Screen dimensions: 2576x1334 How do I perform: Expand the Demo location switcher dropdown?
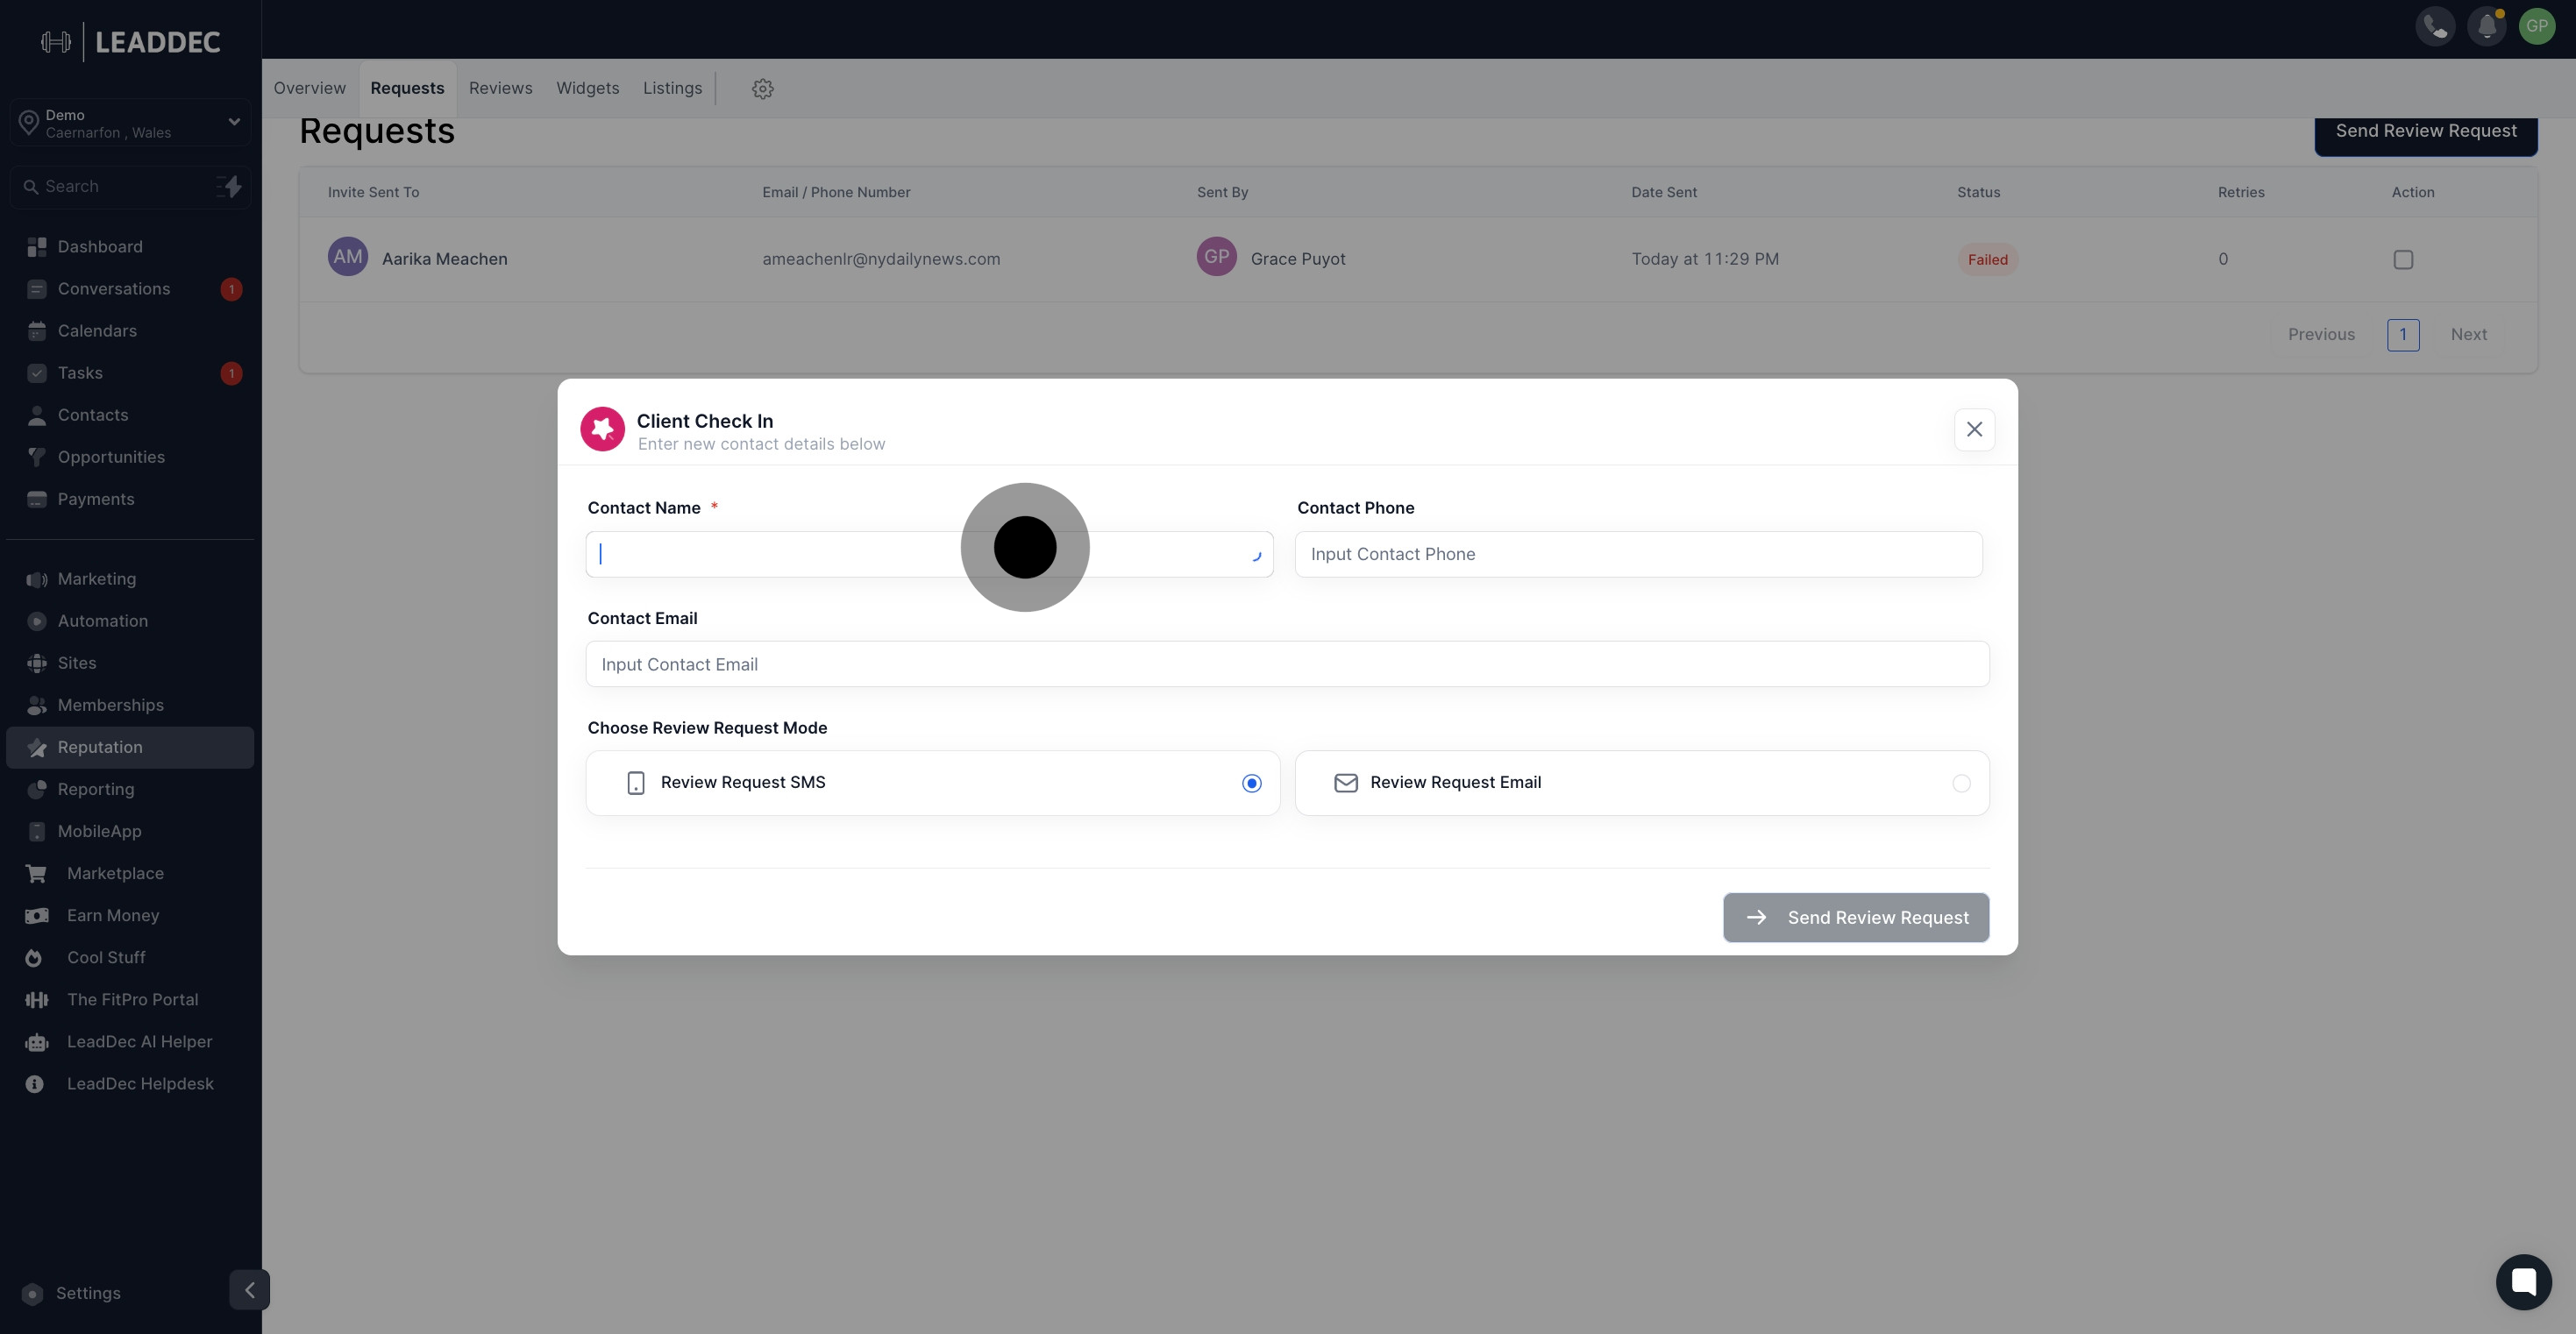tap(130, 123)
